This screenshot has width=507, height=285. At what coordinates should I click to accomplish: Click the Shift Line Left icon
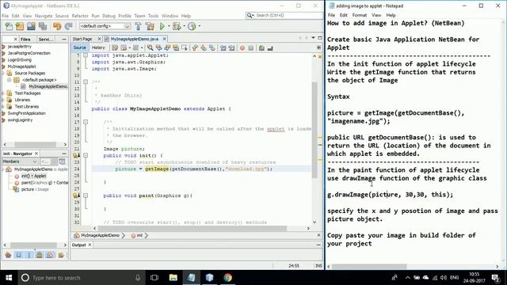click(x=223, y=47)
